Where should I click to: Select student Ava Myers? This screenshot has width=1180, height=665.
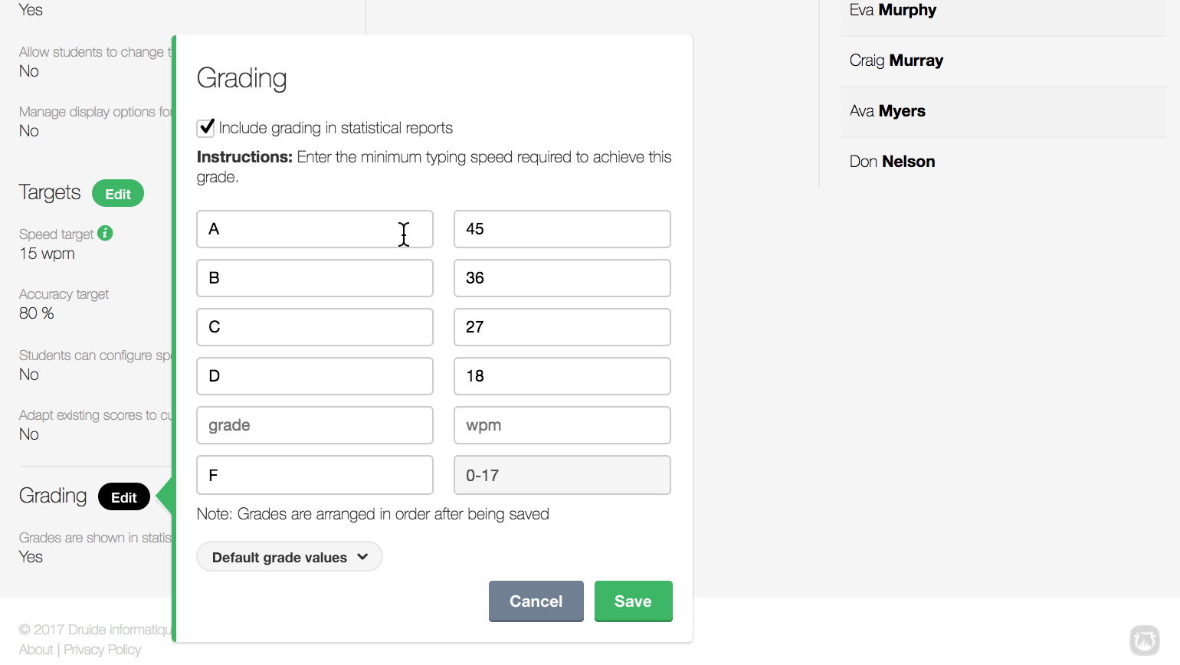coord(887,110)
